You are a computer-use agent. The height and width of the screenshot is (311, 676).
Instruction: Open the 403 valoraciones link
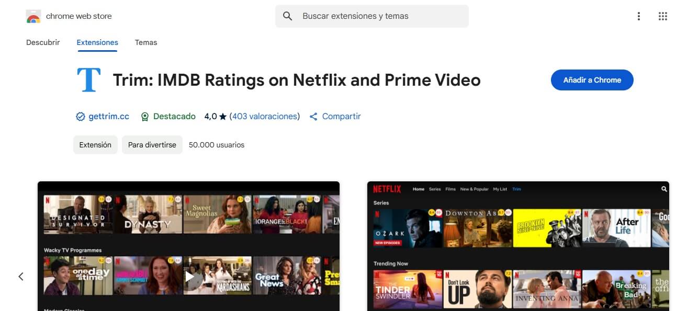click(x=265, y=117)
